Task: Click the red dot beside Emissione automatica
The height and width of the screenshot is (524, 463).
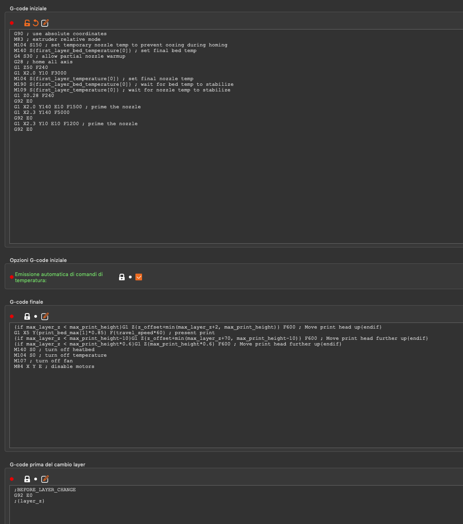Action: coord(12,277)
